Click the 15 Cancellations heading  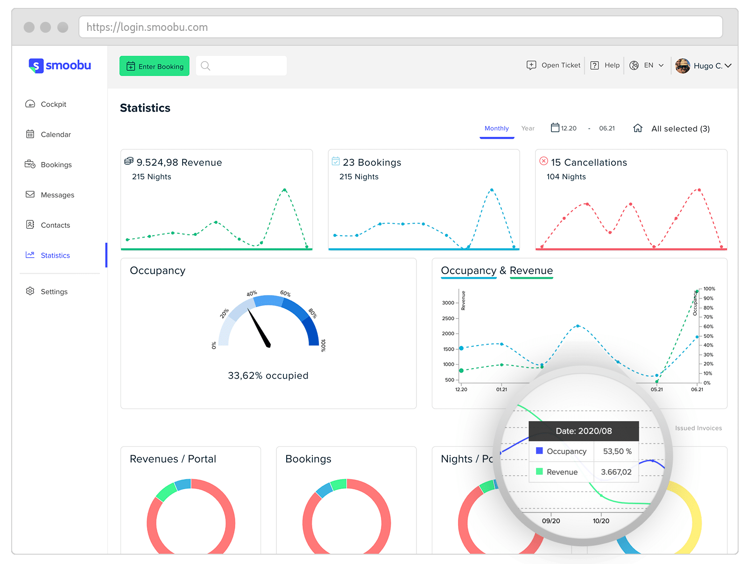tap(589, 162)
